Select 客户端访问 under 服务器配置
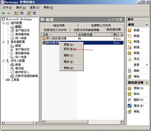 [x=22, y=49]
